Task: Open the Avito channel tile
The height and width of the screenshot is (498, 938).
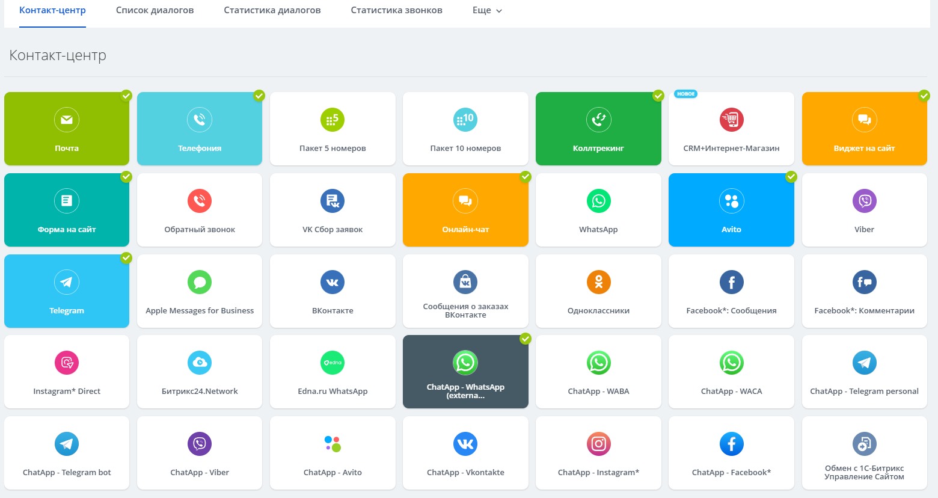Action: coord(731,210)
